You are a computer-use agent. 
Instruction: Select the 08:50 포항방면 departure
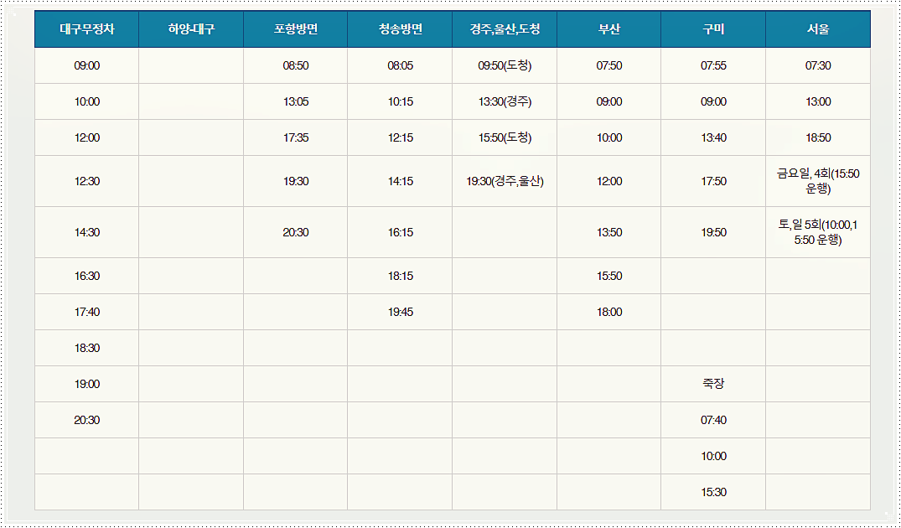[295, 65]
